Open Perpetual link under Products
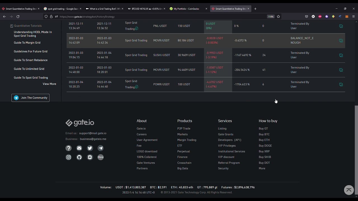Viewport: 358px width, 201px height. pos(183,151)
